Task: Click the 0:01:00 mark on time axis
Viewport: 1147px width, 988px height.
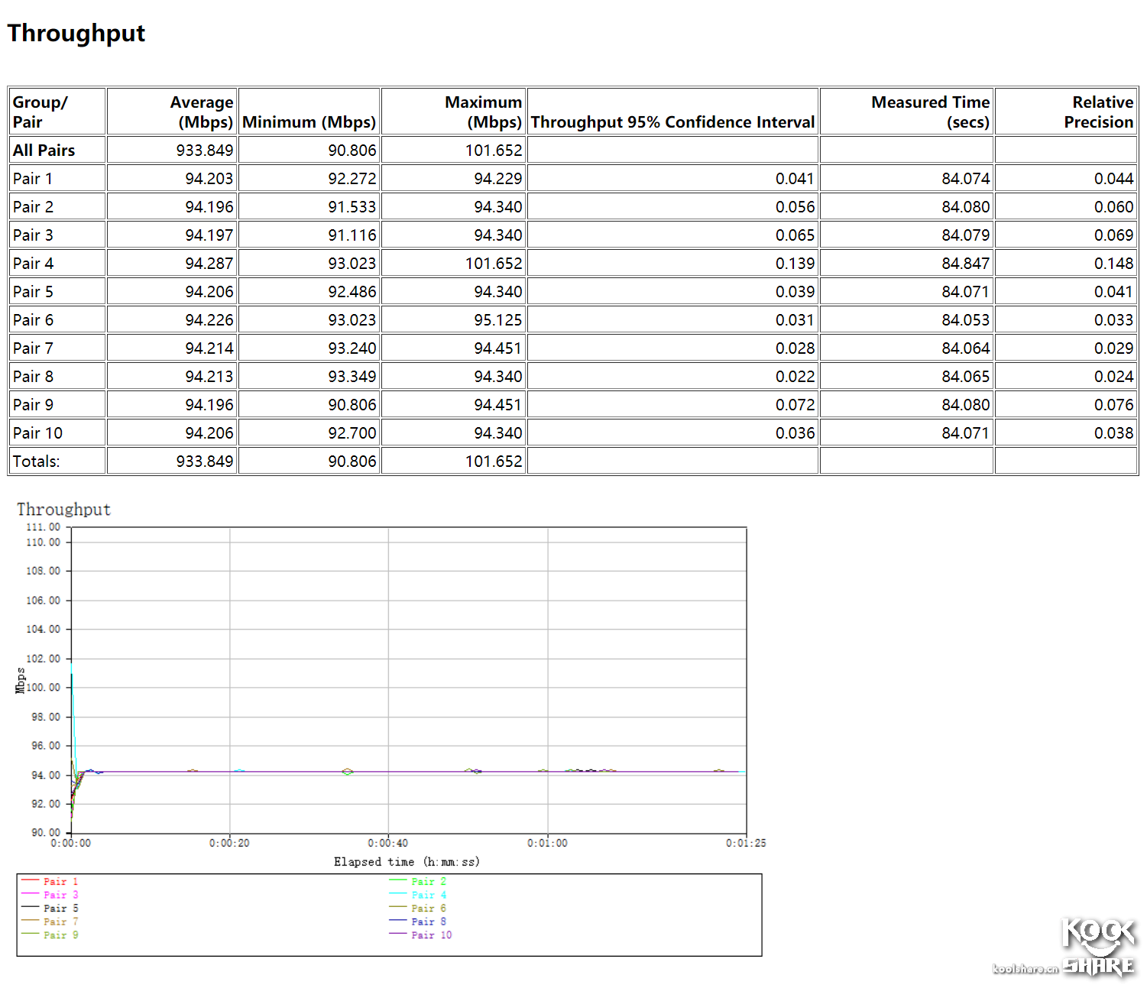Action: click(x=547, y=843)
